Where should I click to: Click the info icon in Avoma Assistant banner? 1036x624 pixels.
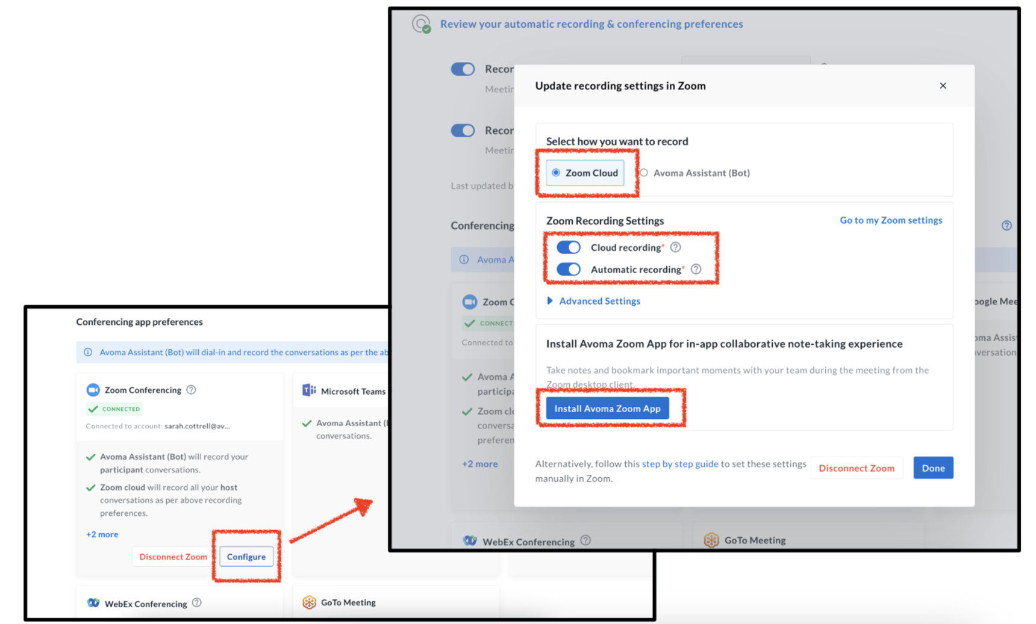point(88,352)
